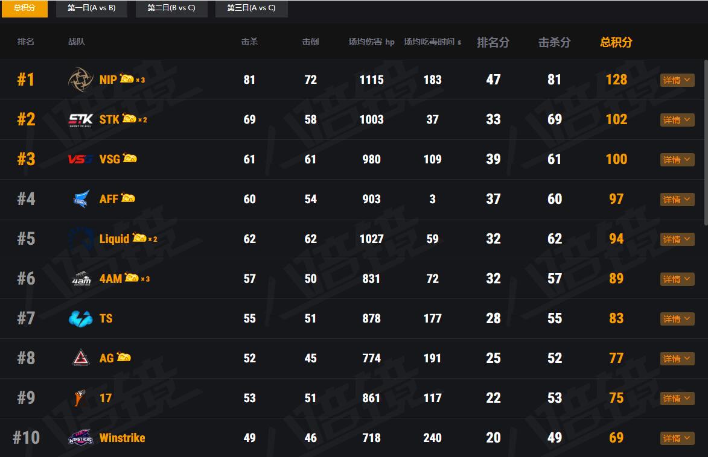The image size is (708, 457).
Task: Select the AG triangle logo
Action: (79, 358)
